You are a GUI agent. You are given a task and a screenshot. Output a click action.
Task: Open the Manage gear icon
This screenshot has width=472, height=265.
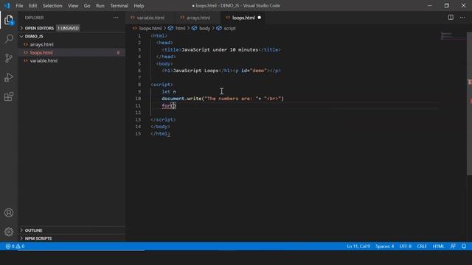9,232
